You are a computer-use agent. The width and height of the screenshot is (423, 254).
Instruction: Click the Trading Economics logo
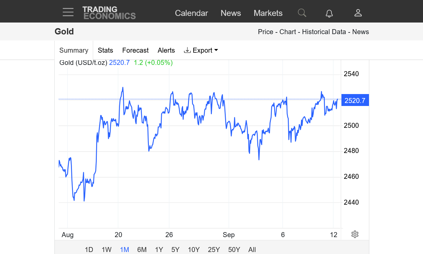click(x=109, y=13)
